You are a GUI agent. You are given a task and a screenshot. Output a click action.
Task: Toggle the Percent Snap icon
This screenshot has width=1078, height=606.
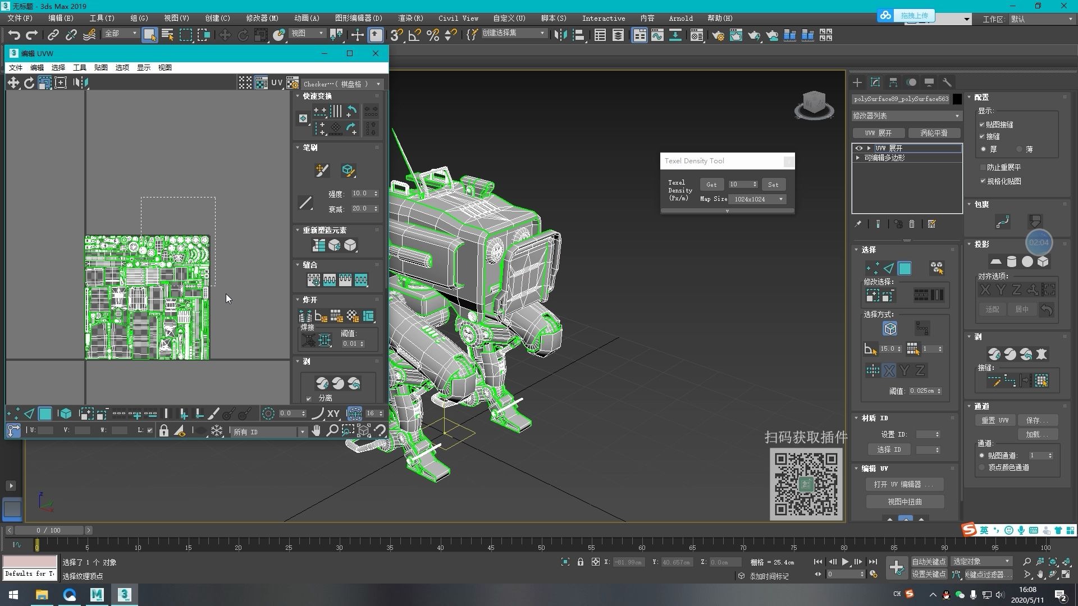coord(433,35)
